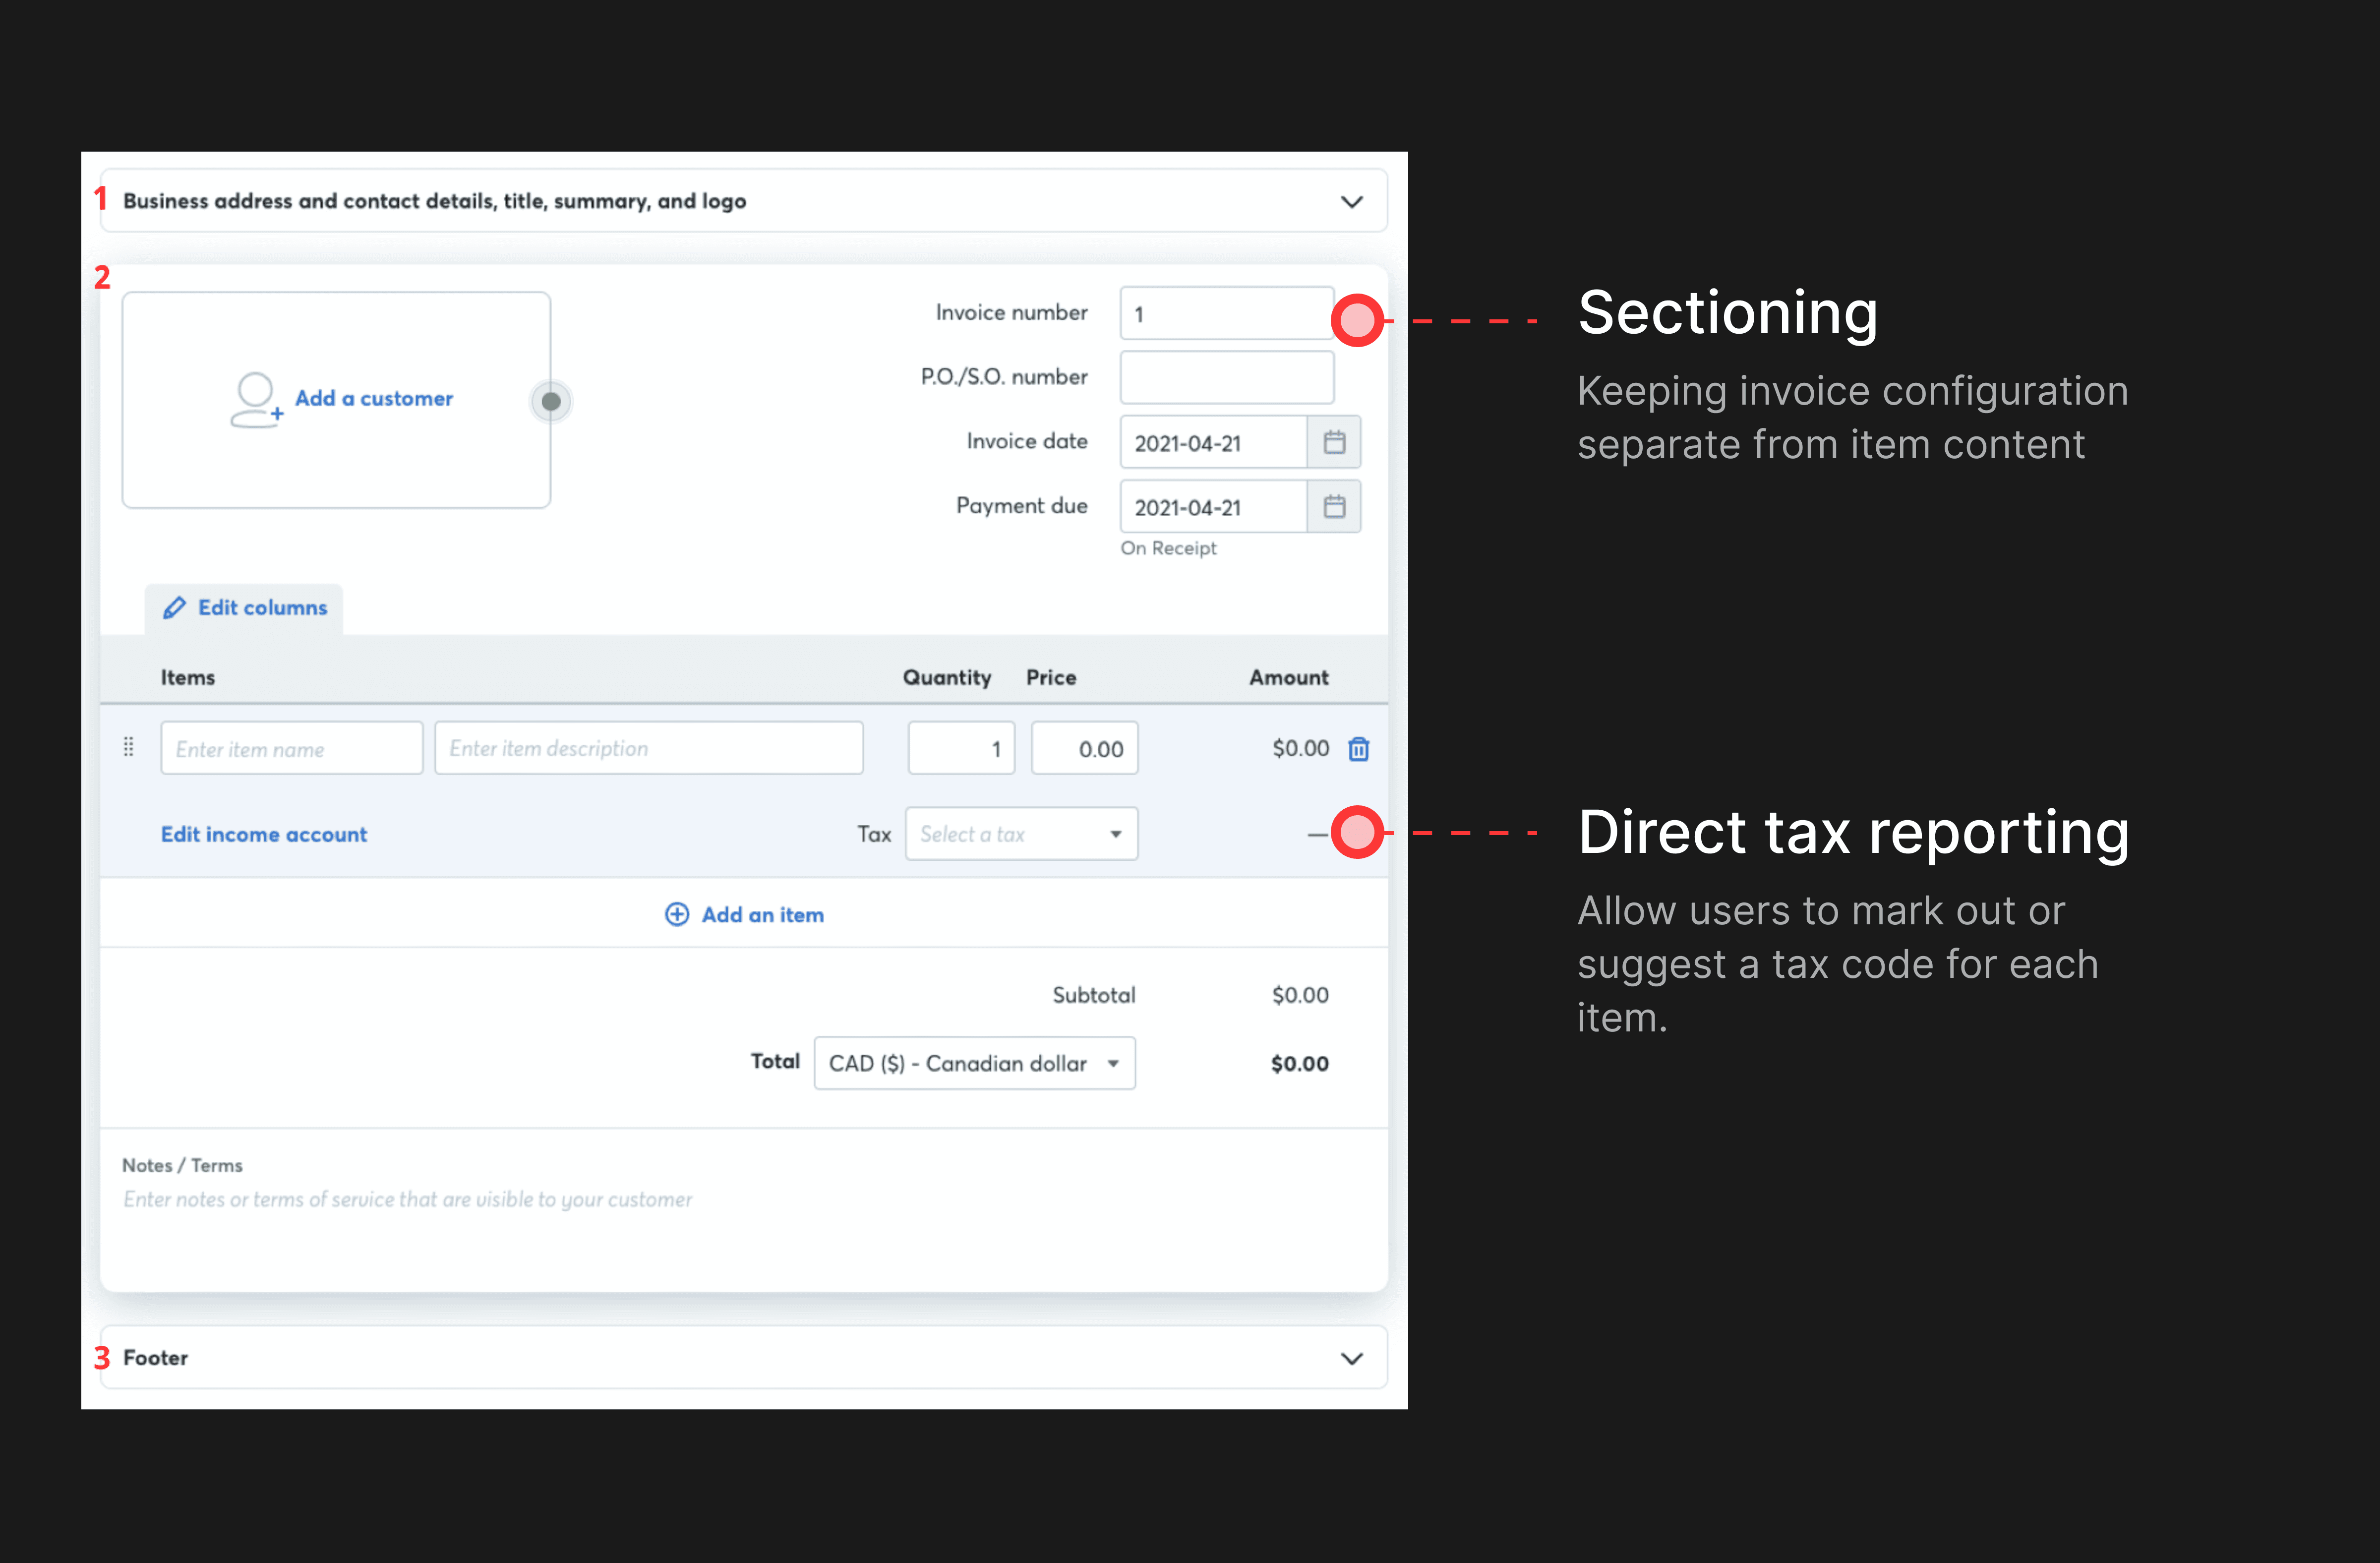Grab the item row drag handle
The width and height of the screenshot is (2380, 1563).
[x=128, y=747]
